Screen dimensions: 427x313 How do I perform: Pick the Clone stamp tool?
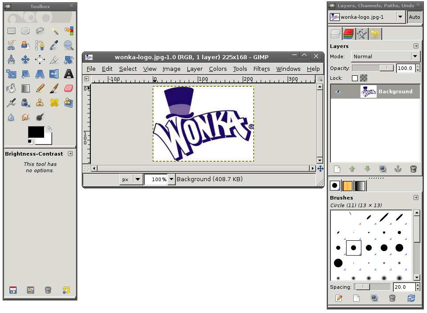coord(40,103)
